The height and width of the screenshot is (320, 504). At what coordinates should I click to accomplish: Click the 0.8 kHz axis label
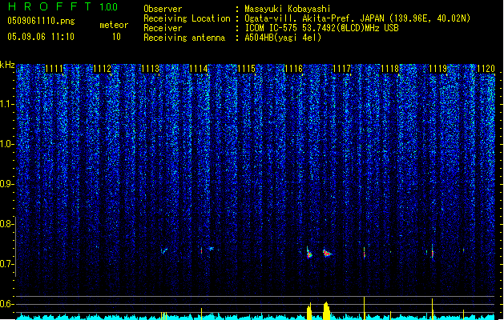click(x=6, y=224)
